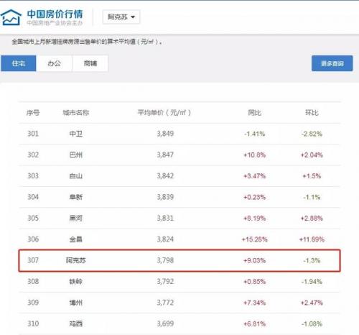
Task: Click month-on-month value -1.1%
Action: point(312,197)
